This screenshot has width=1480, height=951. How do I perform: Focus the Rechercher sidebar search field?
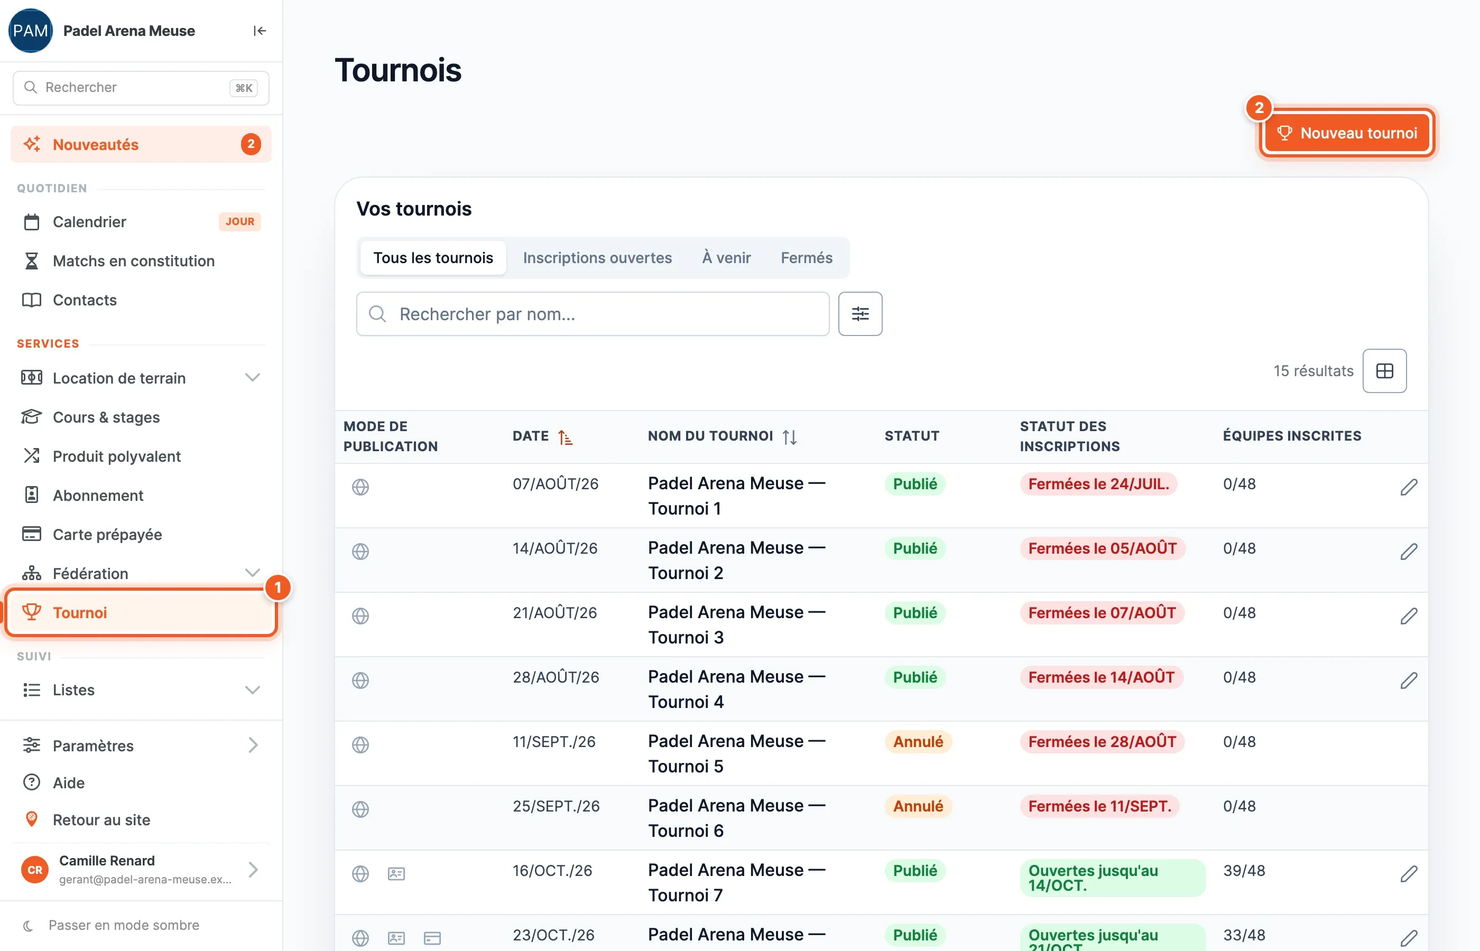click(x=141, y=88)
